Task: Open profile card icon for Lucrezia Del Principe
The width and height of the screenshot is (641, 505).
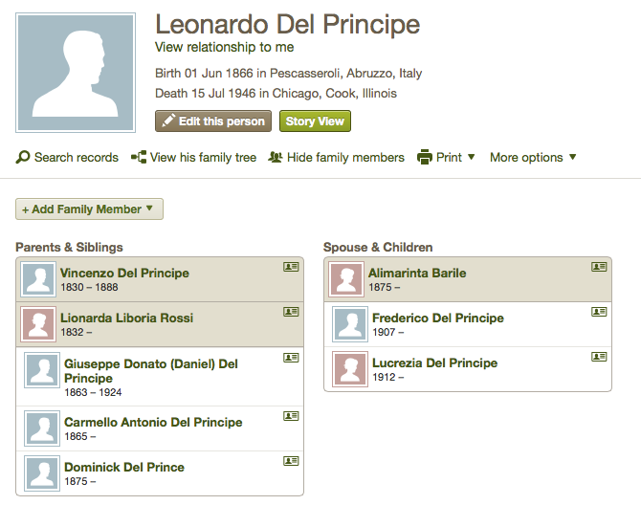Action: [599, 357]
